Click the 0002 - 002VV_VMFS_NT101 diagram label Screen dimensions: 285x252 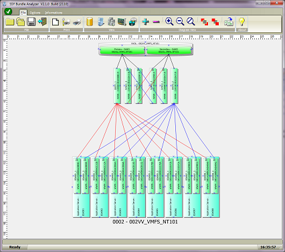click(x=145, y=222)
